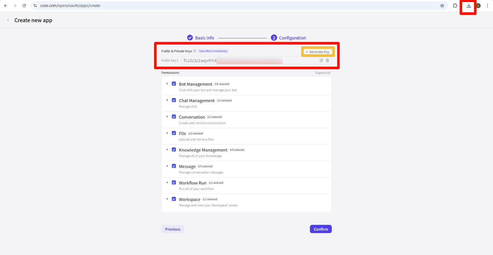Click the Generate Key button
This screenshot has height=255, width=493.
click(x=318, y=51)
